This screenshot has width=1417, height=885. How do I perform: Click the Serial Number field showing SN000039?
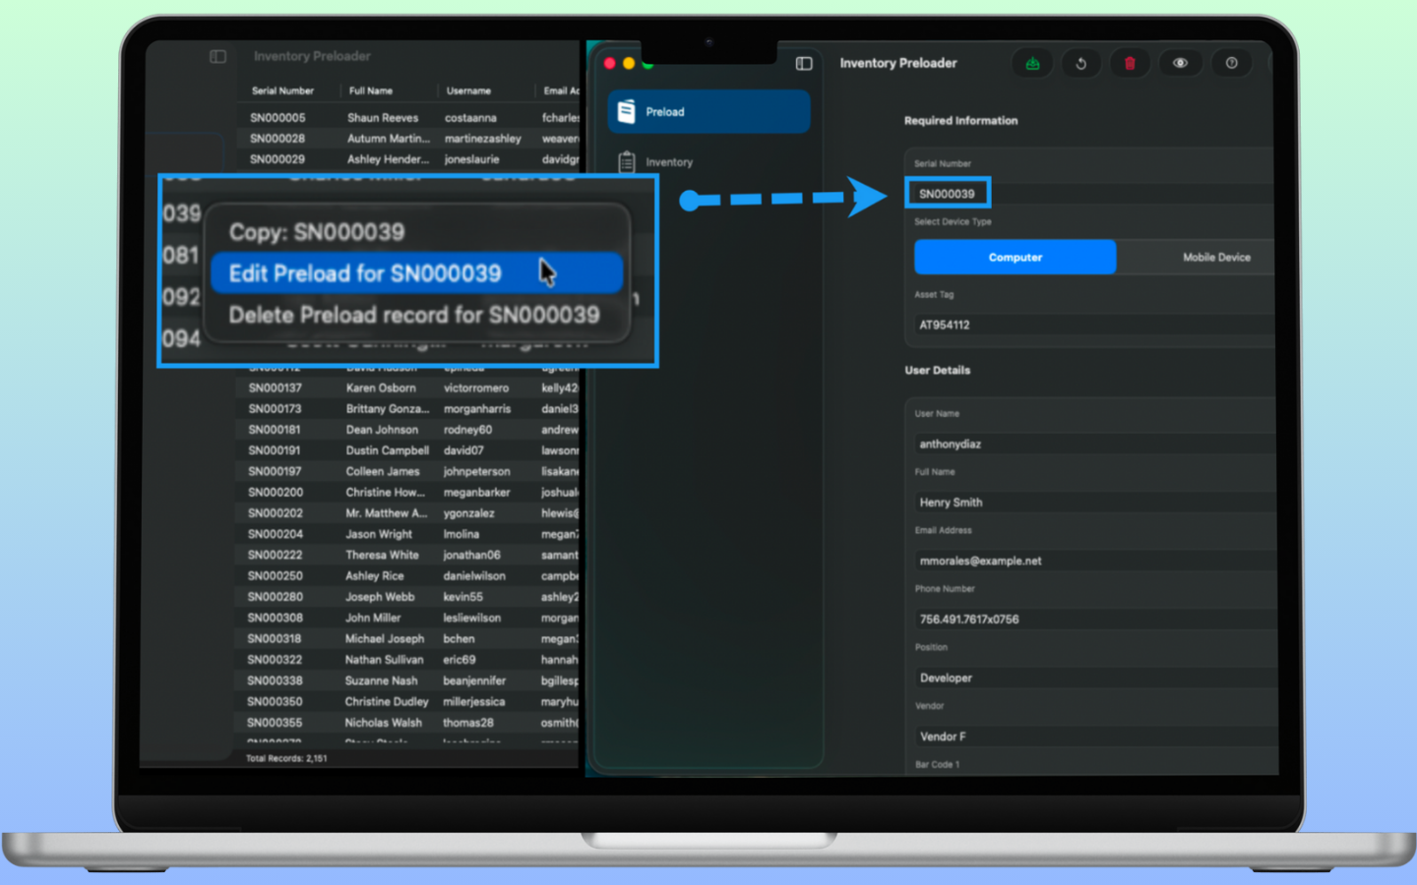click(x=948, y=194)
